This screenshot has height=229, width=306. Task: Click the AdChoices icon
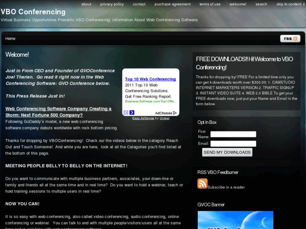(175, 113)
